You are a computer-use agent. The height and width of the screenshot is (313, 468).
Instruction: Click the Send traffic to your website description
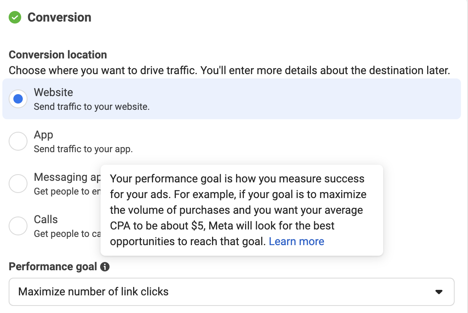91,107
